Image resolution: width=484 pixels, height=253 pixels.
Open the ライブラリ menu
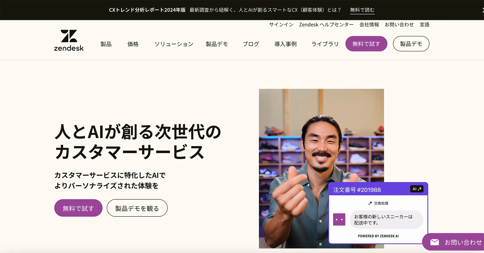[325, 44]
